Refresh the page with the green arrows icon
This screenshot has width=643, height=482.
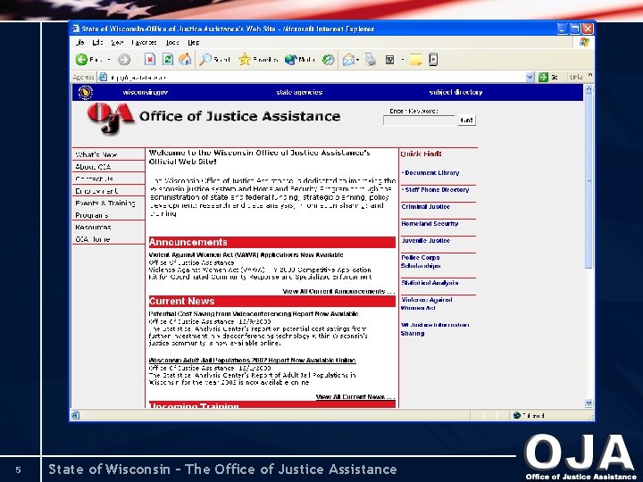(168, 60)
